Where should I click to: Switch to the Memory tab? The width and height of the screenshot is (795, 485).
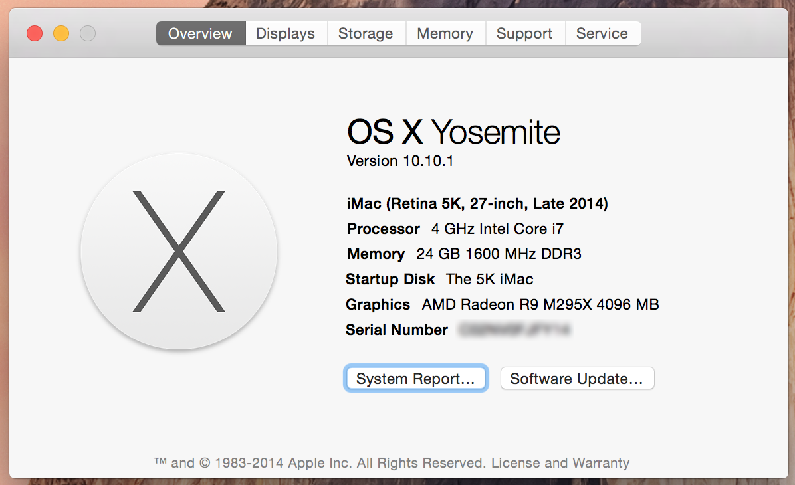click(445, 33)
